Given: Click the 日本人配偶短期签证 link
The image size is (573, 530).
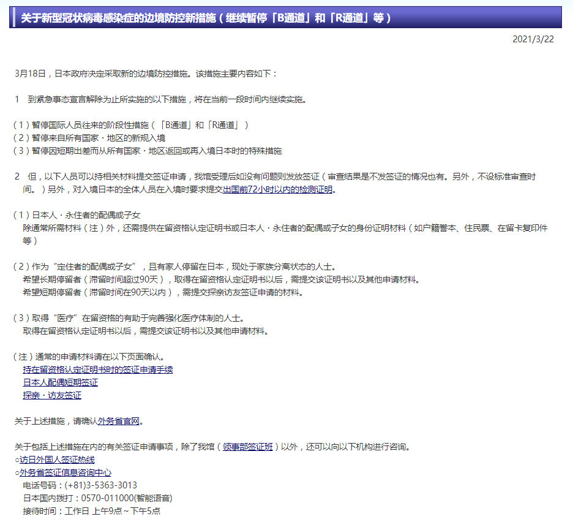Looking at the screenshot, I should (x=60, y=382).
